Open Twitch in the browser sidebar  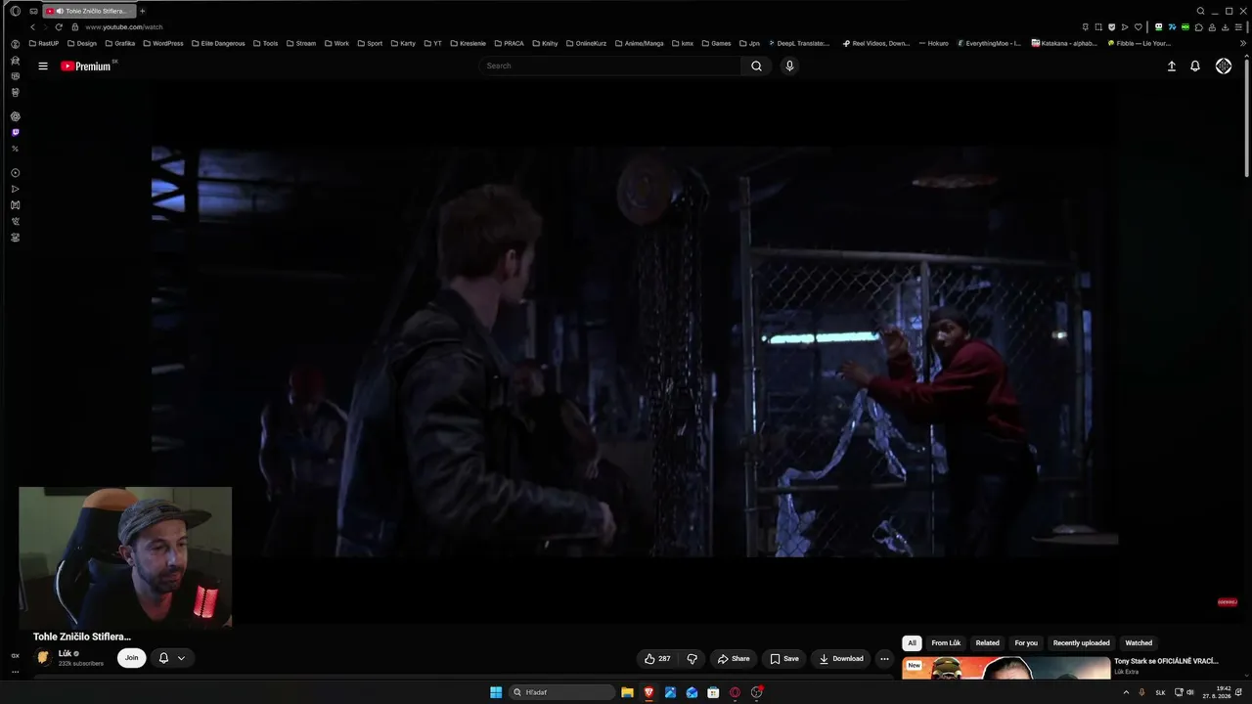(x=15, y=132)
